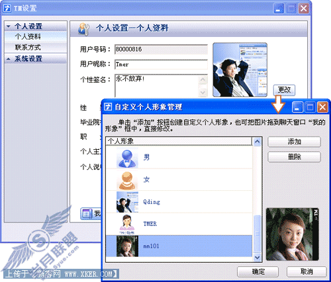Confirm with the 确定 button

[x=258, y=271]
